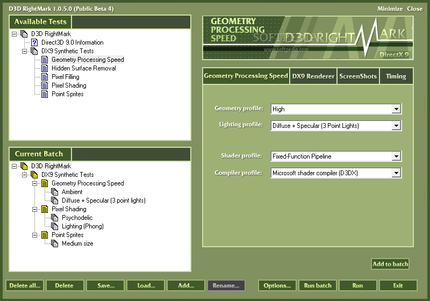Click the Direct3D 9.0 Information question-mark icon
Screen dimensions: 430x301
coord(34,42)
